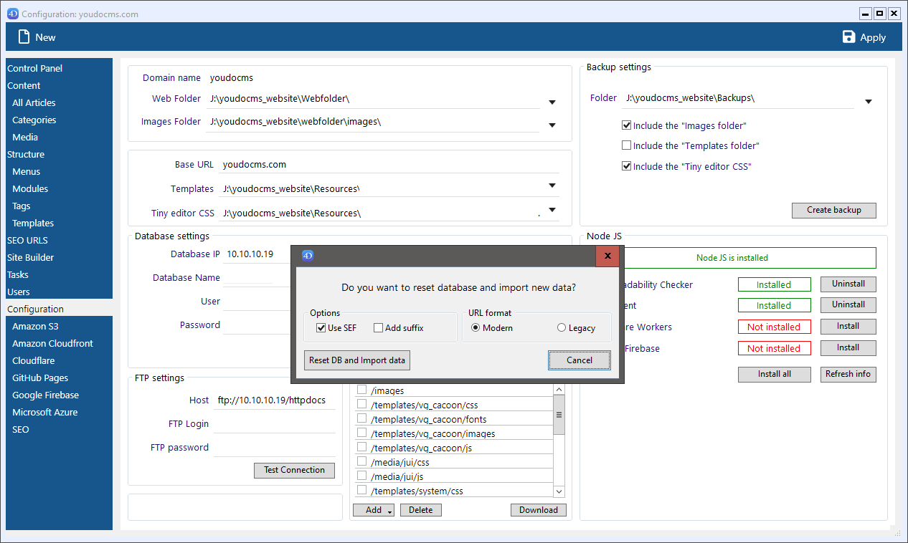Open All Articles in sidebar
Viewport: 908px width, 543px height.
pyautogui.click(x=34, y=103)
